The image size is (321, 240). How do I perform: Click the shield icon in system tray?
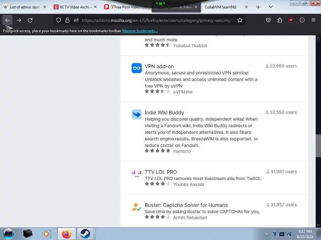(x=274, y=234)
